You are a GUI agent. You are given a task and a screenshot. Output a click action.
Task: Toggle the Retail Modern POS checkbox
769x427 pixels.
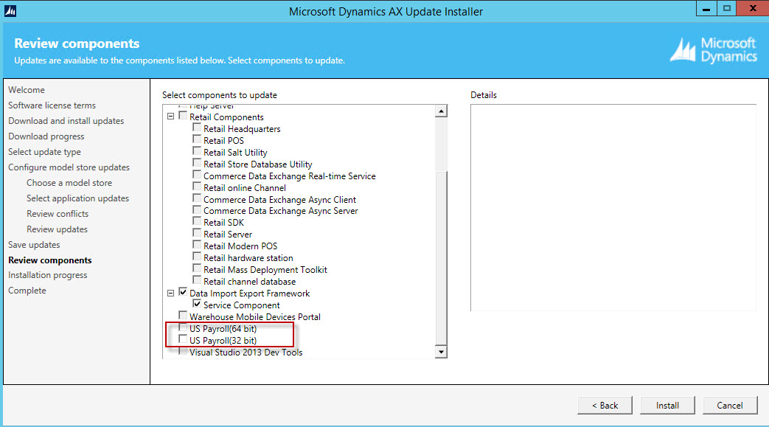pyautogui.click(x=197, y=246)
